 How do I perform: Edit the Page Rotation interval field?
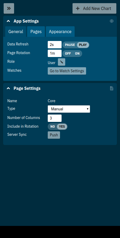[x=55, y=53]
